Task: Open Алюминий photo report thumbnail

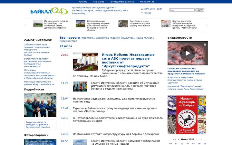Action: click(40, 142)
